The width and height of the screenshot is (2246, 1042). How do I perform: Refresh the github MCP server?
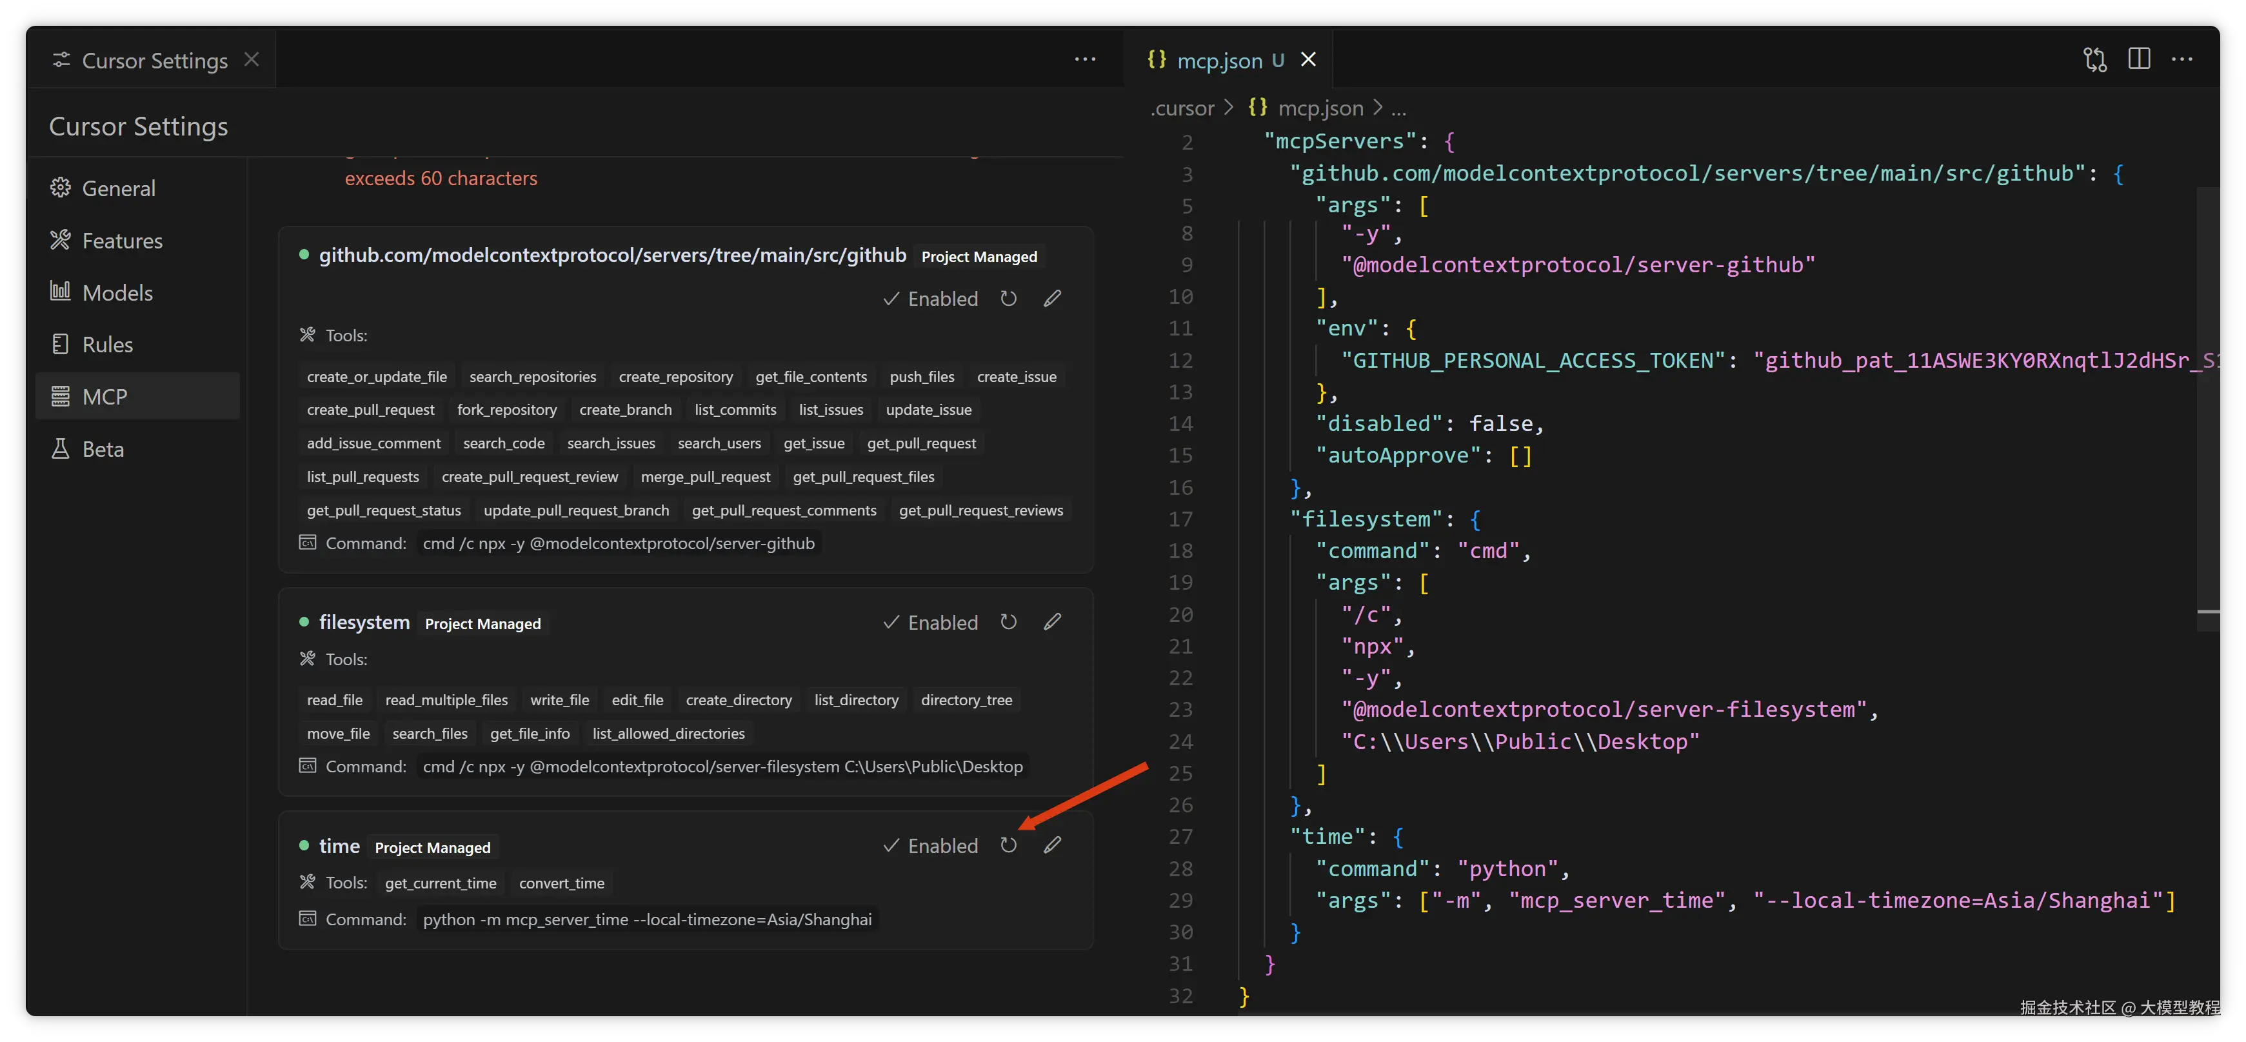[x=1009, y=298]
